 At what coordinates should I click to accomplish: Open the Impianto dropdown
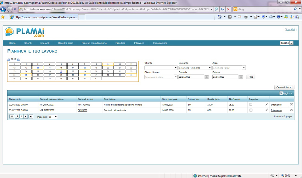click(x=210, y=68)
